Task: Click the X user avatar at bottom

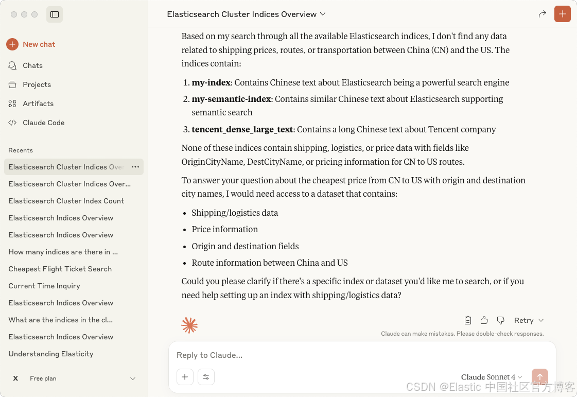Action: (x=15, y=378)
